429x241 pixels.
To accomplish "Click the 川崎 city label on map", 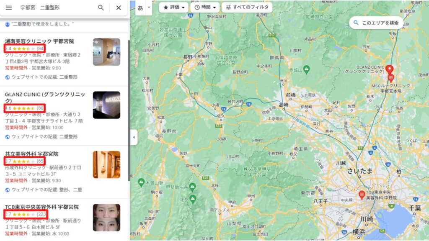I will pos(367,219).
